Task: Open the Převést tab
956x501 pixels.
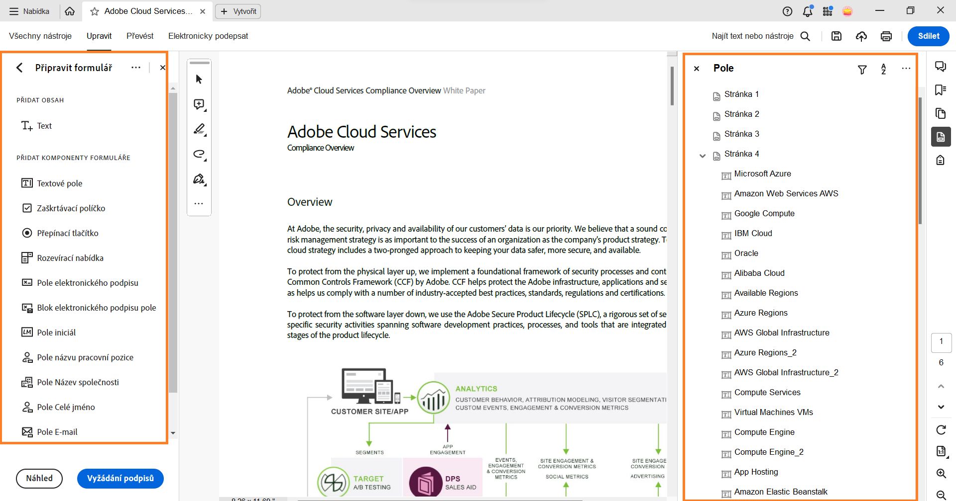Action: pos(140,36)
